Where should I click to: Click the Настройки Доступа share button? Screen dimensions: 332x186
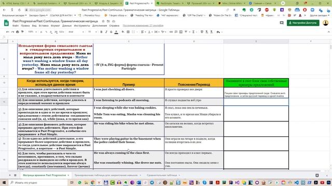303,23
